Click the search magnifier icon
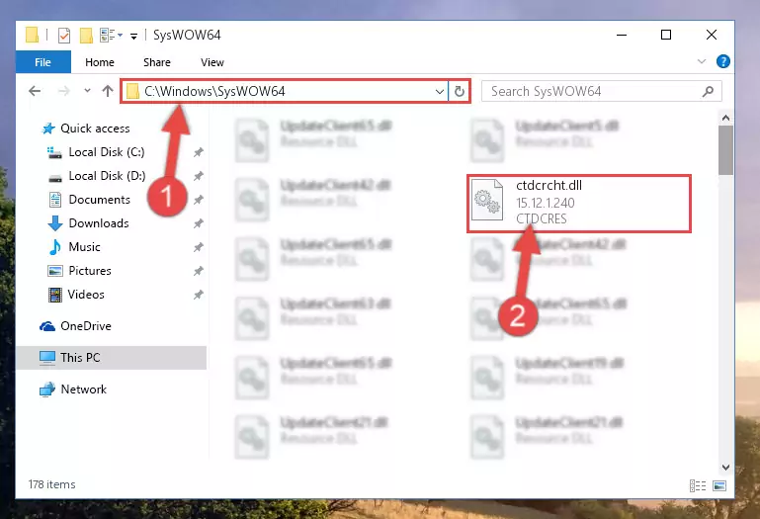760x519 pixels. click(709, 91)
